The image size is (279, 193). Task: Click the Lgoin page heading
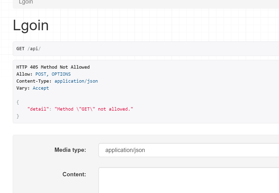[x=31, y=25]
